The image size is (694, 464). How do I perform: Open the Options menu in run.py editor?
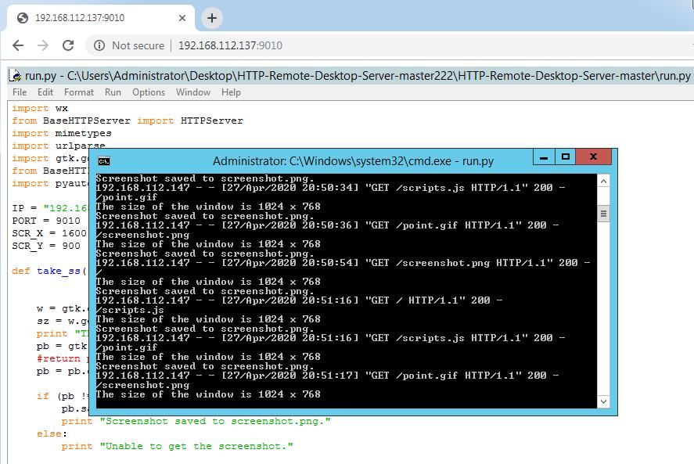(x=149, y=92)
